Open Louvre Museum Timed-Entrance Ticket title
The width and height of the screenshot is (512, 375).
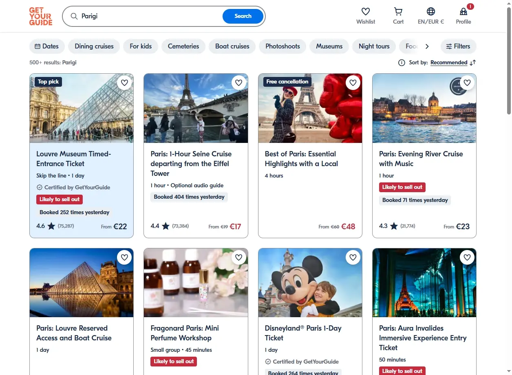[74, 159]
